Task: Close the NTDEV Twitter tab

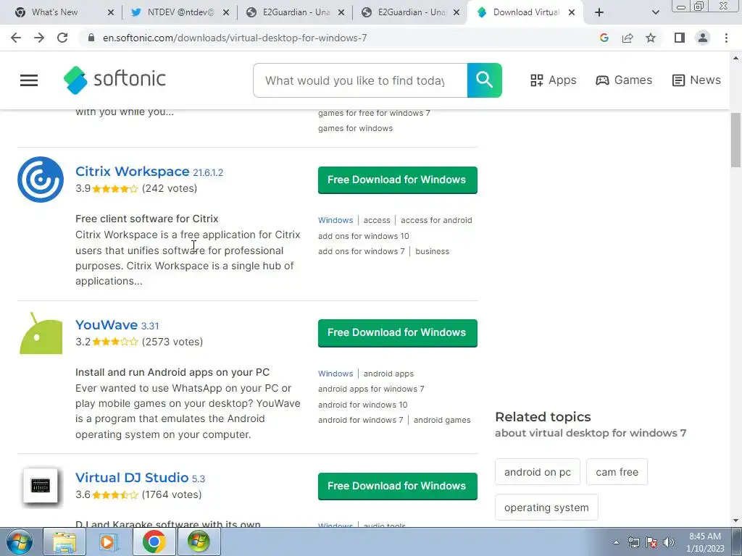Action: (x=226, y=12)
